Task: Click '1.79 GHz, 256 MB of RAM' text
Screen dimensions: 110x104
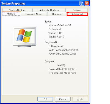Action: coord(62,73)
